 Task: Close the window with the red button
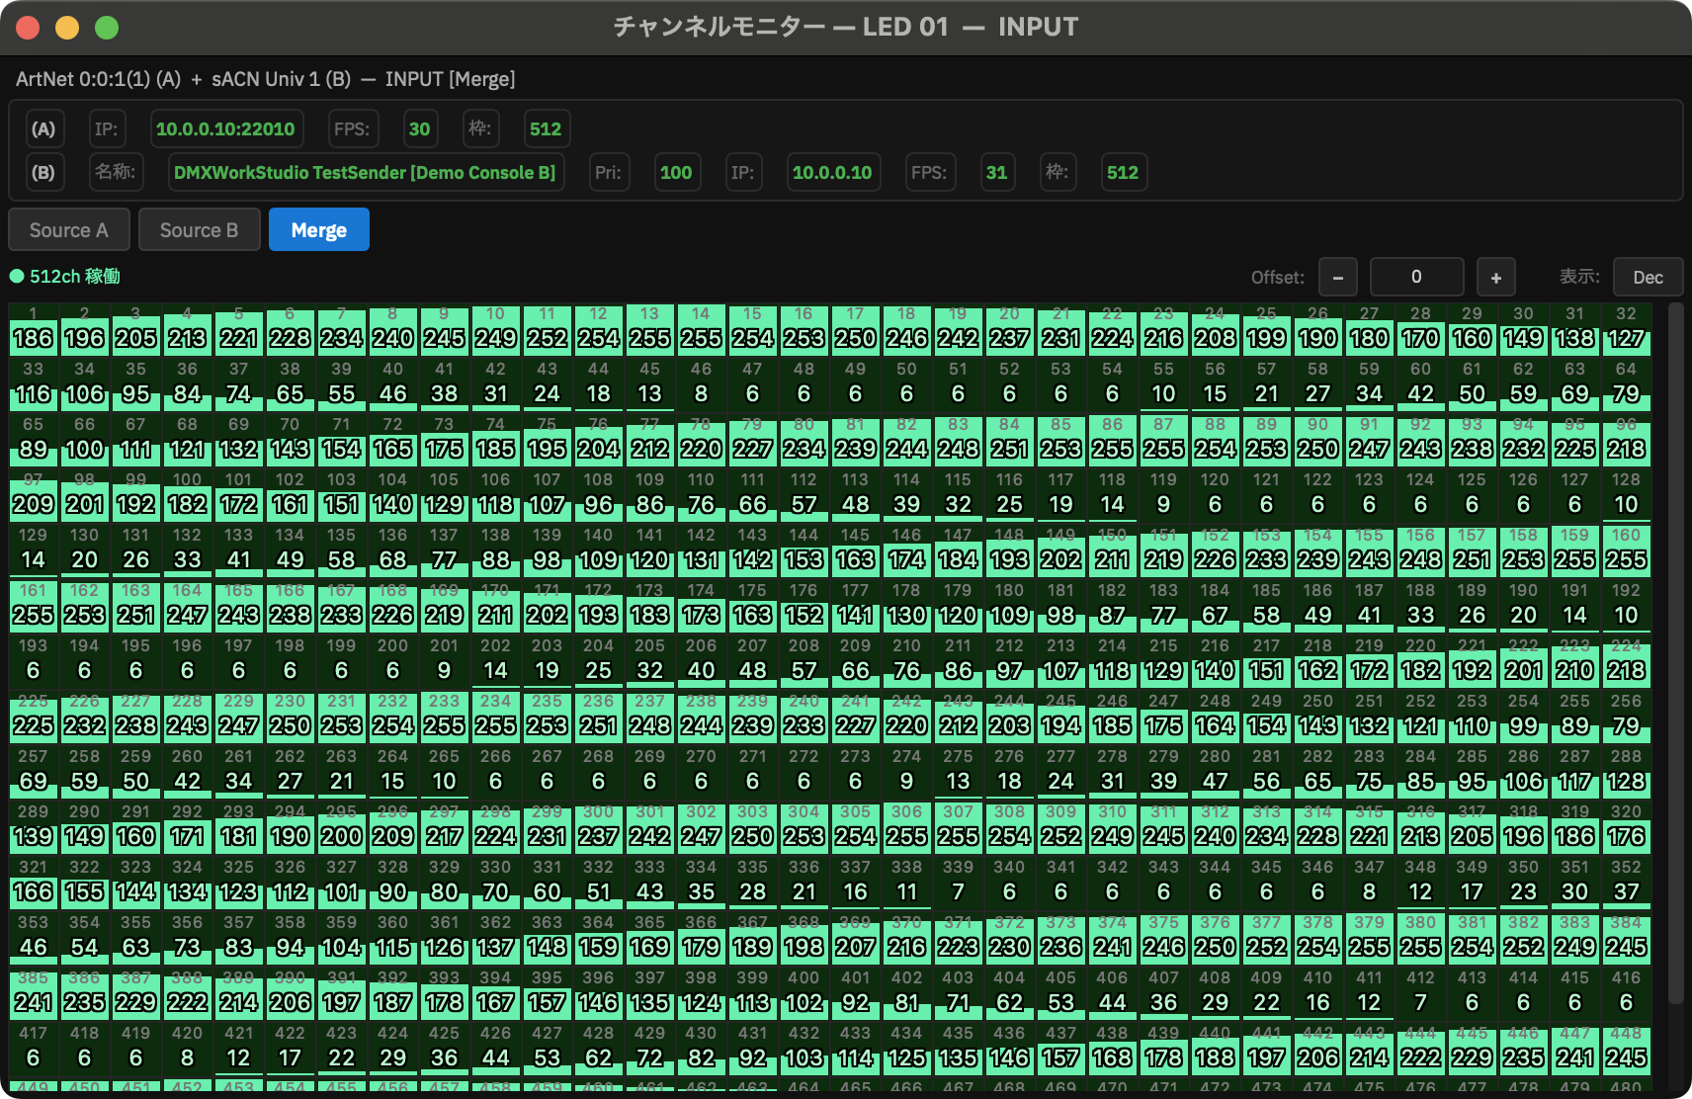(x=28, y=28)
